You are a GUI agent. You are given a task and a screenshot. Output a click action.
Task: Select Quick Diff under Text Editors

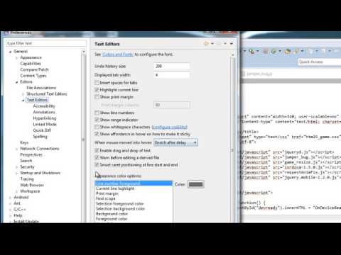point(42,130)
